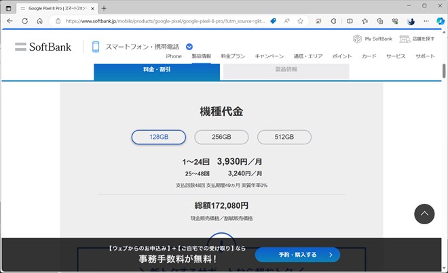Switch to the 料金・割引 tab
448x273 pixels.
point(157,72)
